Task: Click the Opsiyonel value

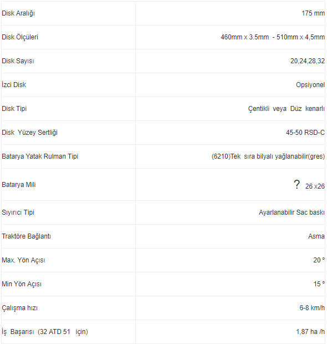Action: (310, 85)
